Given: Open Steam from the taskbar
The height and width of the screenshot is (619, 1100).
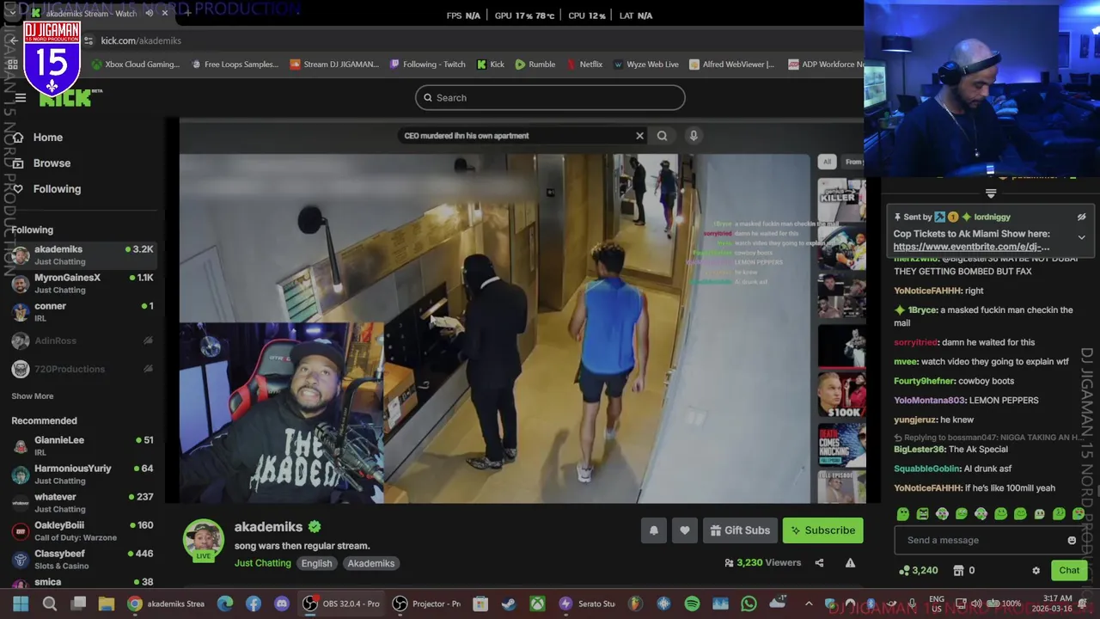Looking at the screenshot, I should pyautogui.click(x=509, y=604).
